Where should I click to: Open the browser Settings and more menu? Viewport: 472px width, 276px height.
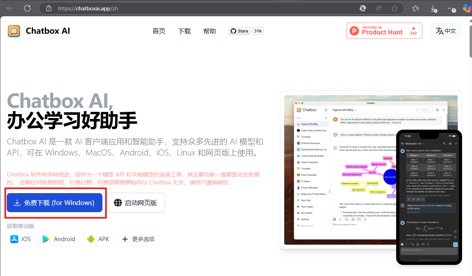coord(451,9)
